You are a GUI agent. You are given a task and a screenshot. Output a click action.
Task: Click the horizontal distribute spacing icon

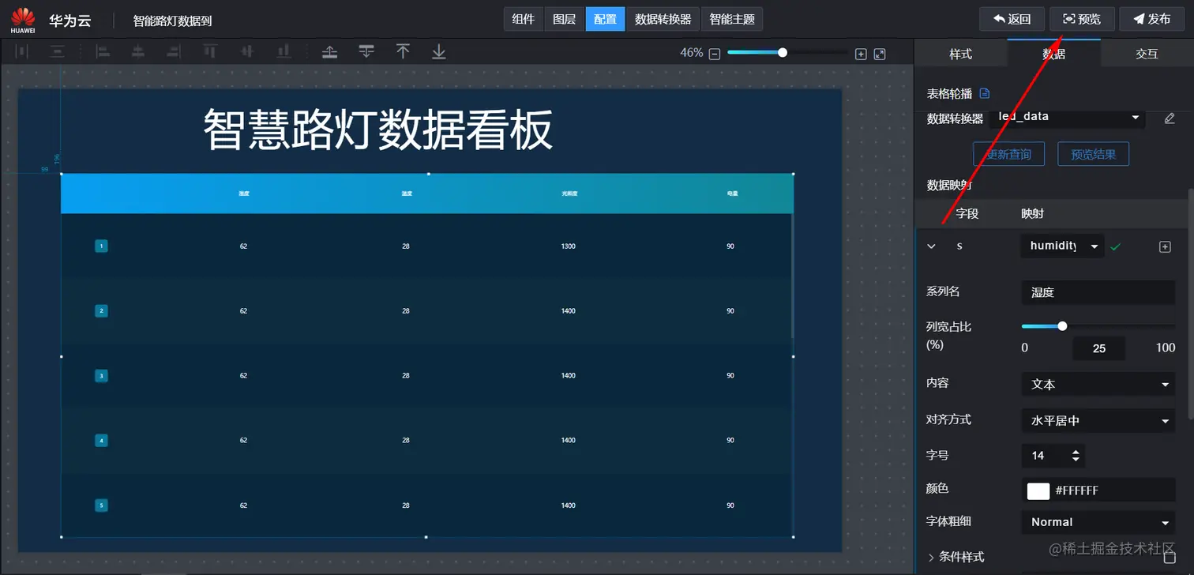(x=22, y=52)
